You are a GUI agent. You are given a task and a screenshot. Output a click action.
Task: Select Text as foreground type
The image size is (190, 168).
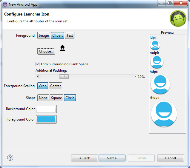tap(70, 36)
